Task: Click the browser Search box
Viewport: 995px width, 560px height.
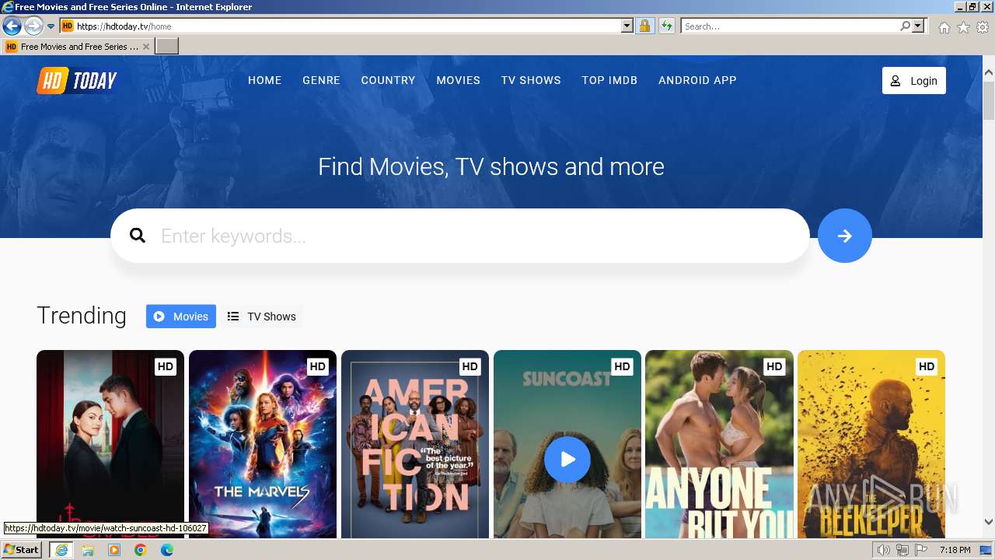Action: pyautogui.click(x=790, y=26)
